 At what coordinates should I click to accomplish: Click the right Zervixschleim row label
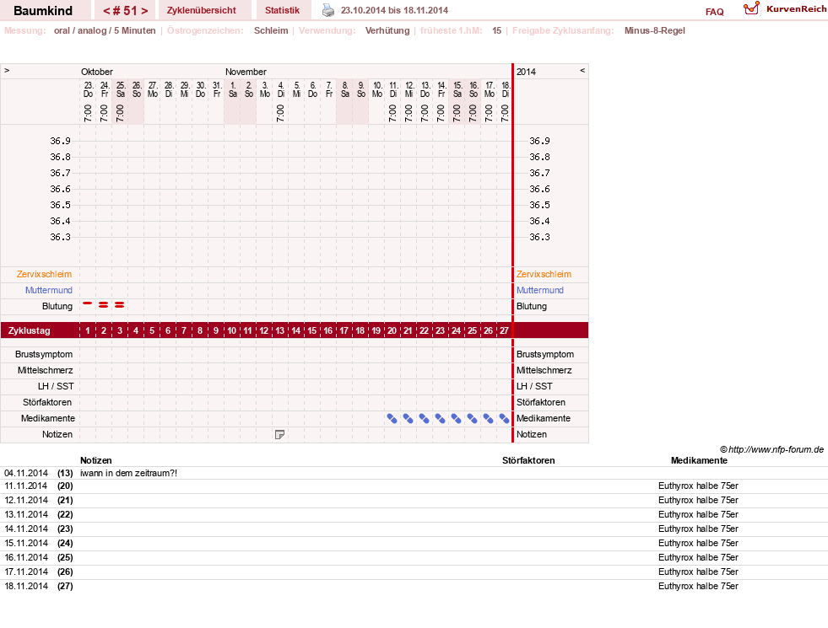coord(544,274)
